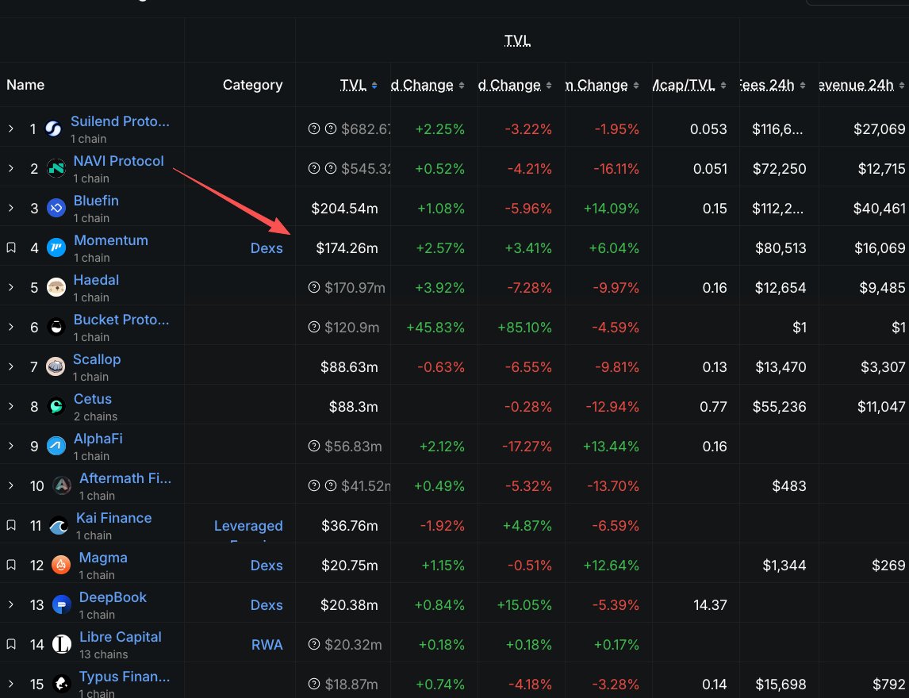
Task: Sort by the m Change column header
Action: (602, 85)
